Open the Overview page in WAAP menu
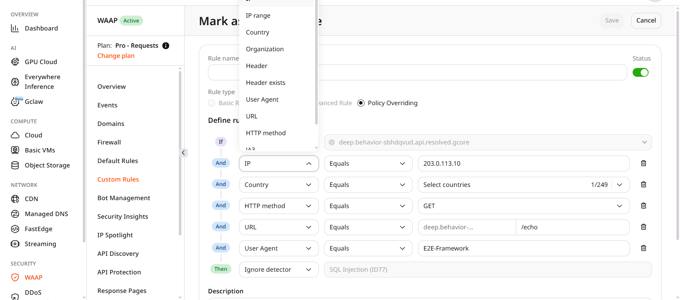680x300 pixels. (x=112, y=87)
